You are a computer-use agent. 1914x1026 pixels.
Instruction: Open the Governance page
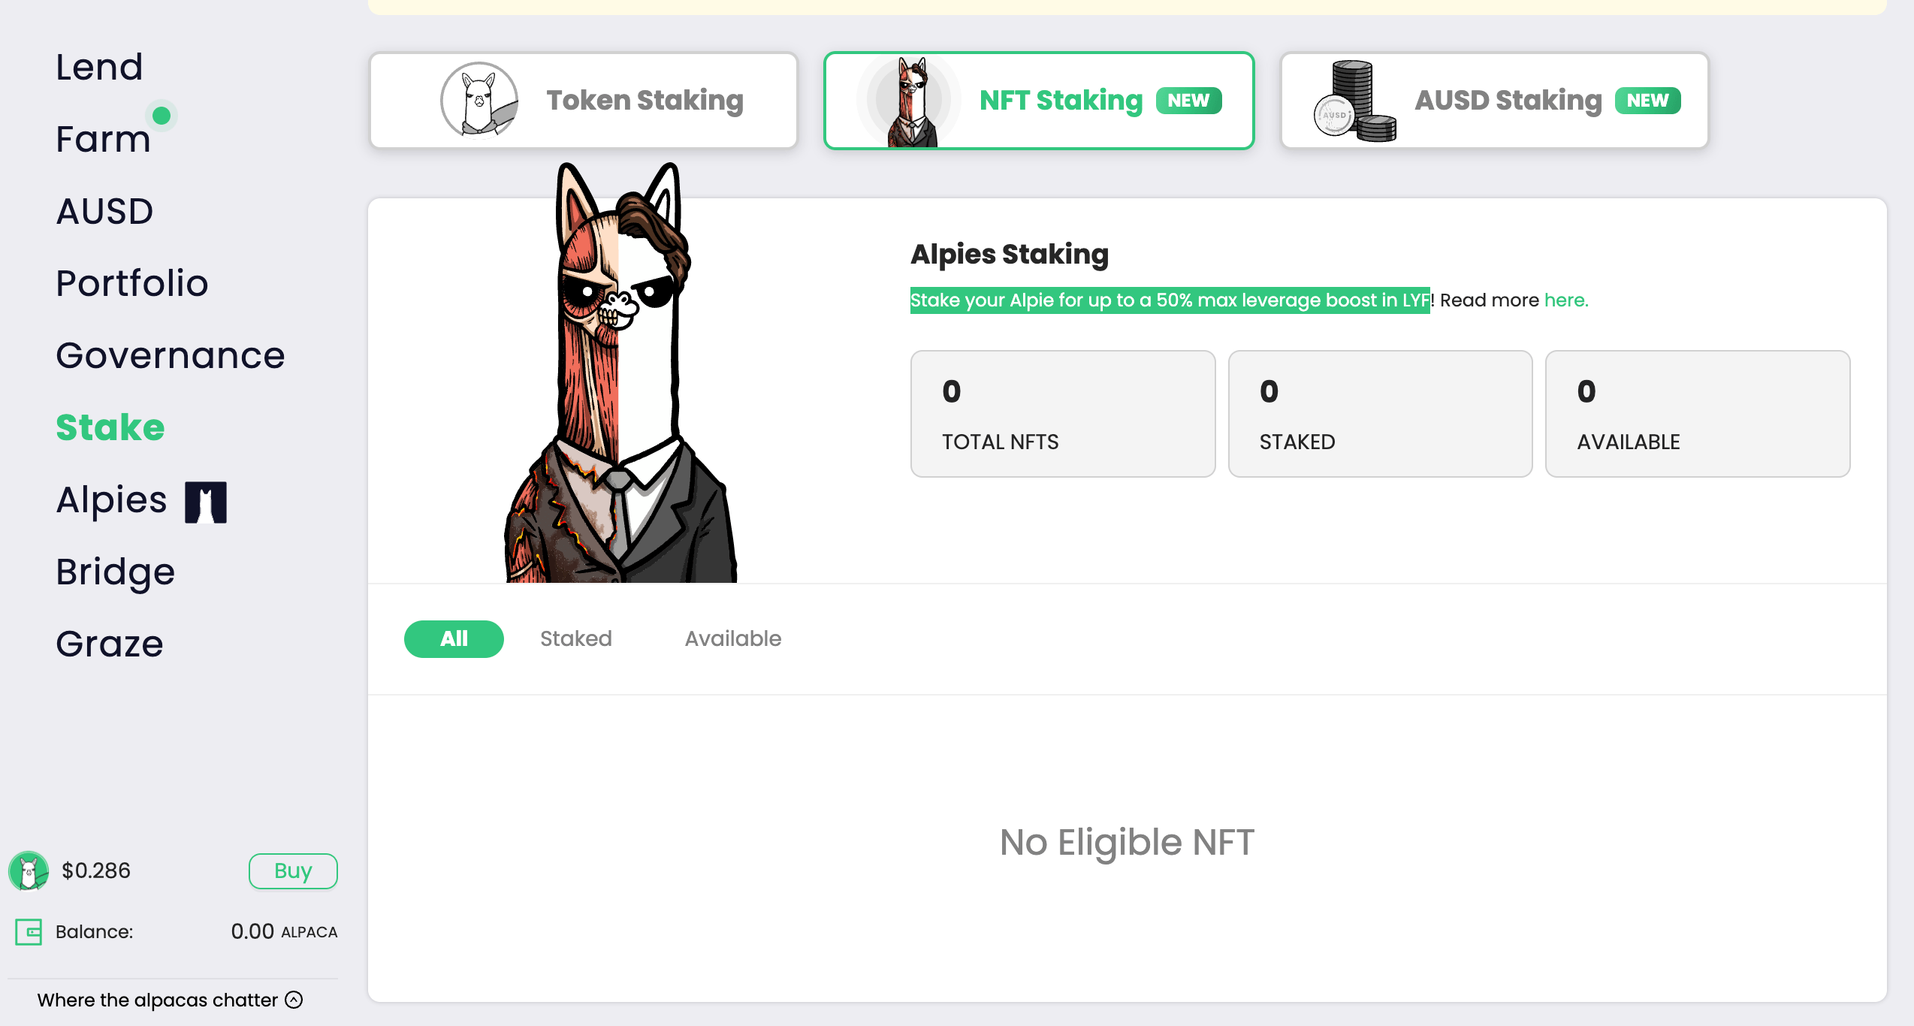coord(171,355)
